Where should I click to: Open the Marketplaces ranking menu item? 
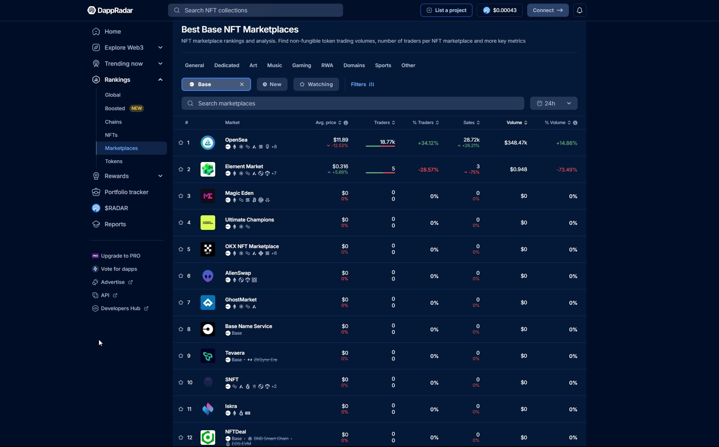122,148
